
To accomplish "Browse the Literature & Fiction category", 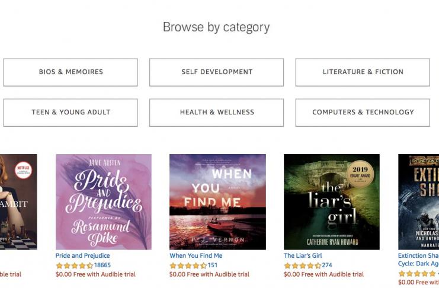I will 363,72.
